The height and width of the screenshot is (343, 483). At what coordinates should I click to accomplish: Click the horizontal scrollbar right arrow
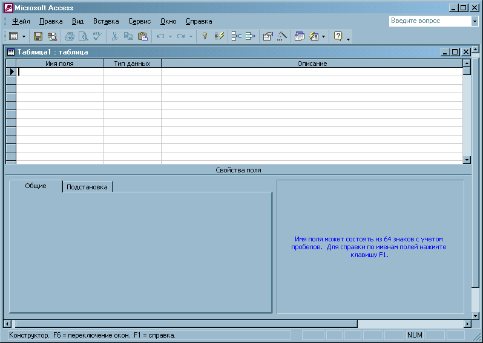[468, 324]
